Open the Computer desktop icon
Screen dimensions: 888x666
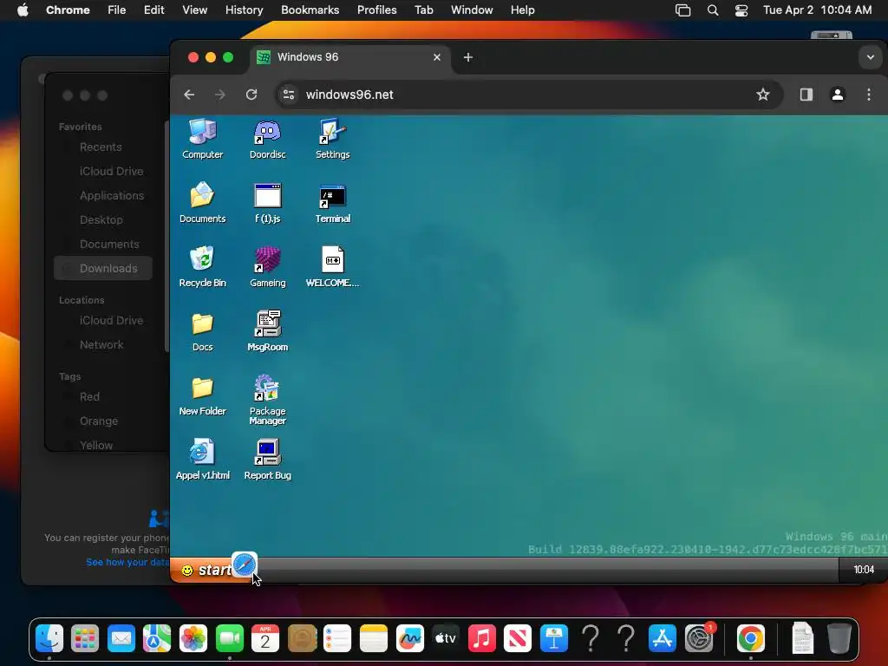(x=202, y=139)
